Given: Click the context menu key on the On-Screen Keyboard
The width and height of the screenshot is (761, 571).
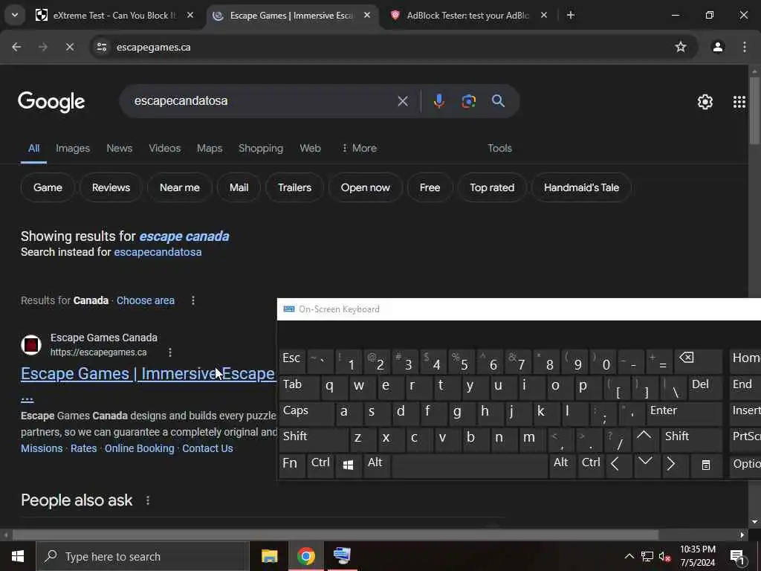Looking at the screenshot, I should click(706, 465).
